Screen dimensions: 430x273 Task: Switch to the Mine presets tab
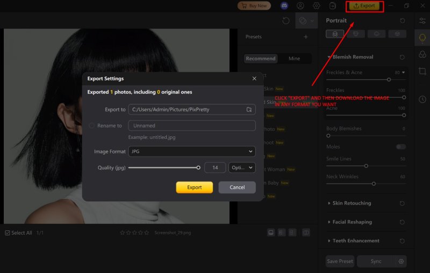click(295, 58)
